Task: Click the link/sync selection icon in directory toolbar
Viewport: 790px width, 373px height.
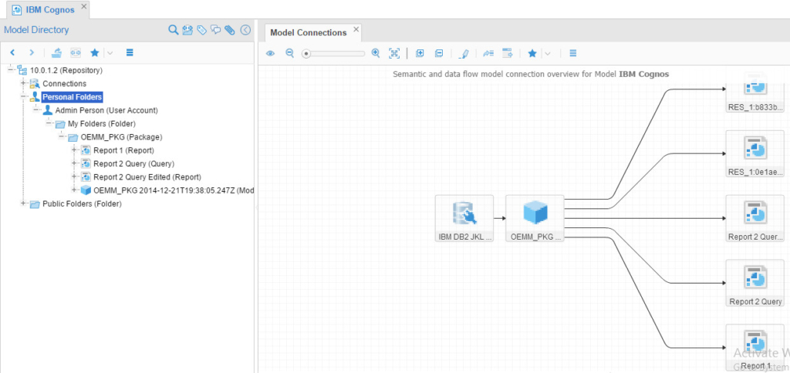Action: pyautogui.click(x=76, y=52)
